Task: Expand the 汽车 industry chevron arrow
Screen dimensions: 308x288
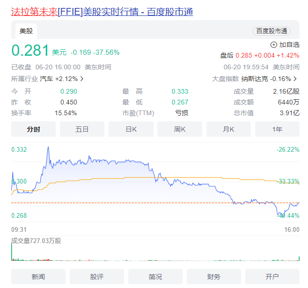Action: tap(82, 79)
